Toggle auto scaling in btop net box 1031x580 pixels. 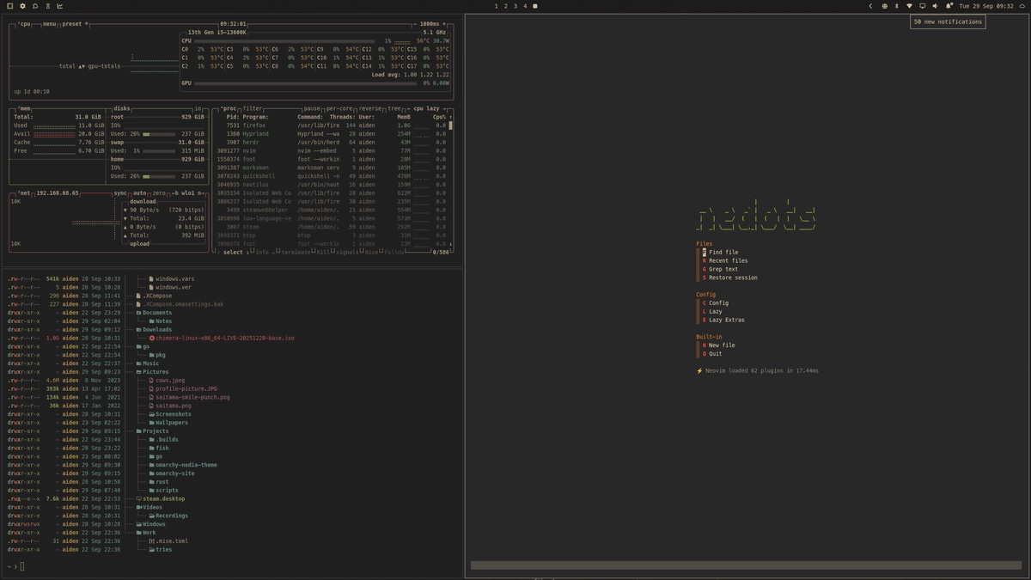tap(140, 193)
